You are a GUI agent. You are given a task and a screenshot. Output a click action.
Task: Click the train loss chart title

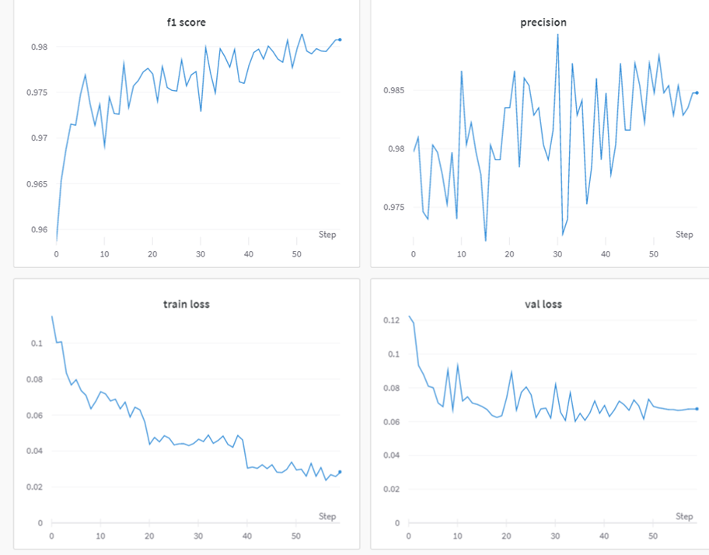pyautogui.click(x=187, y=304)
